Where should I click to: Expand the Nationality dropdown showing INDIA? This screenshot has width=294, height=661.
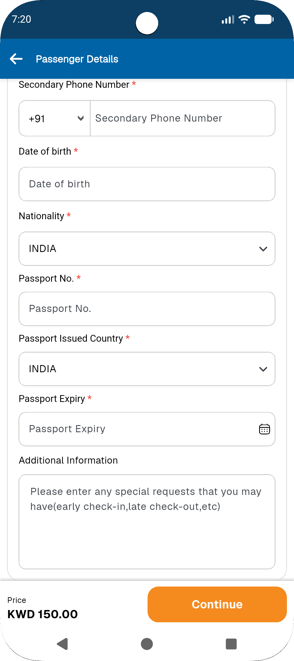147,249
